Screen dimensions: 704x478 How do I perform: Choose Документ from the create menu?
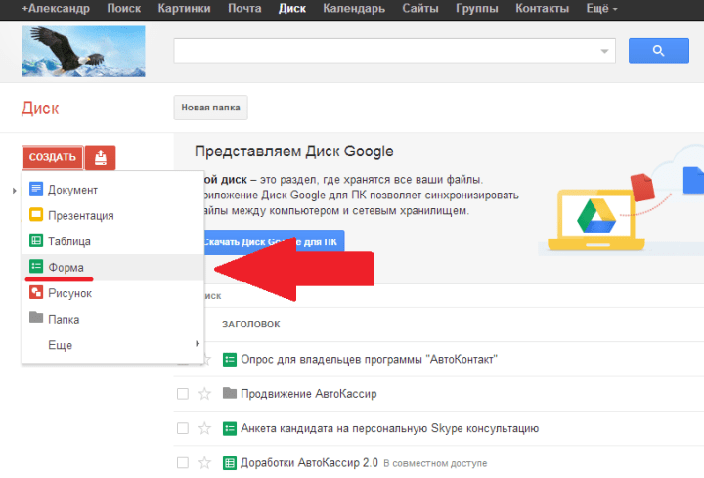tap(113, 190)
